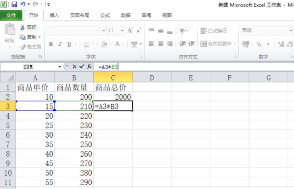
Task: Click the Accounting Number Format icon
Action: click(245, 44)
